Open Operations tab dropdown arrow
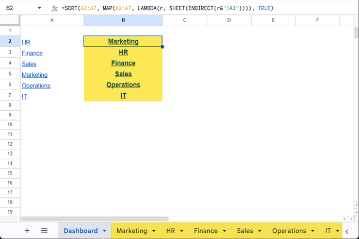This screenshot has height=239, width=359. pos(313,231)
